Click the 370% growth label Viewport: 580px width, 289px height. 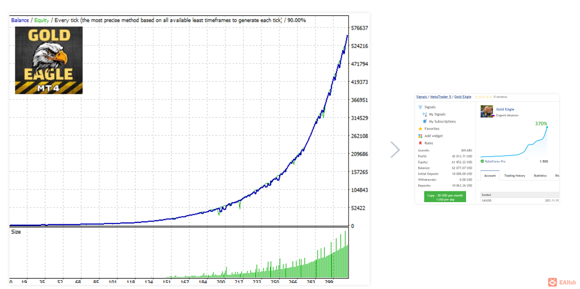coord(541,123)
